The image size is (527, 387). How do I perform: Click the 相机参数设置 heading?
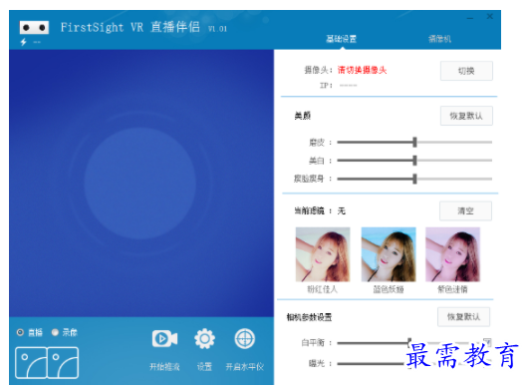pos(309,317)
